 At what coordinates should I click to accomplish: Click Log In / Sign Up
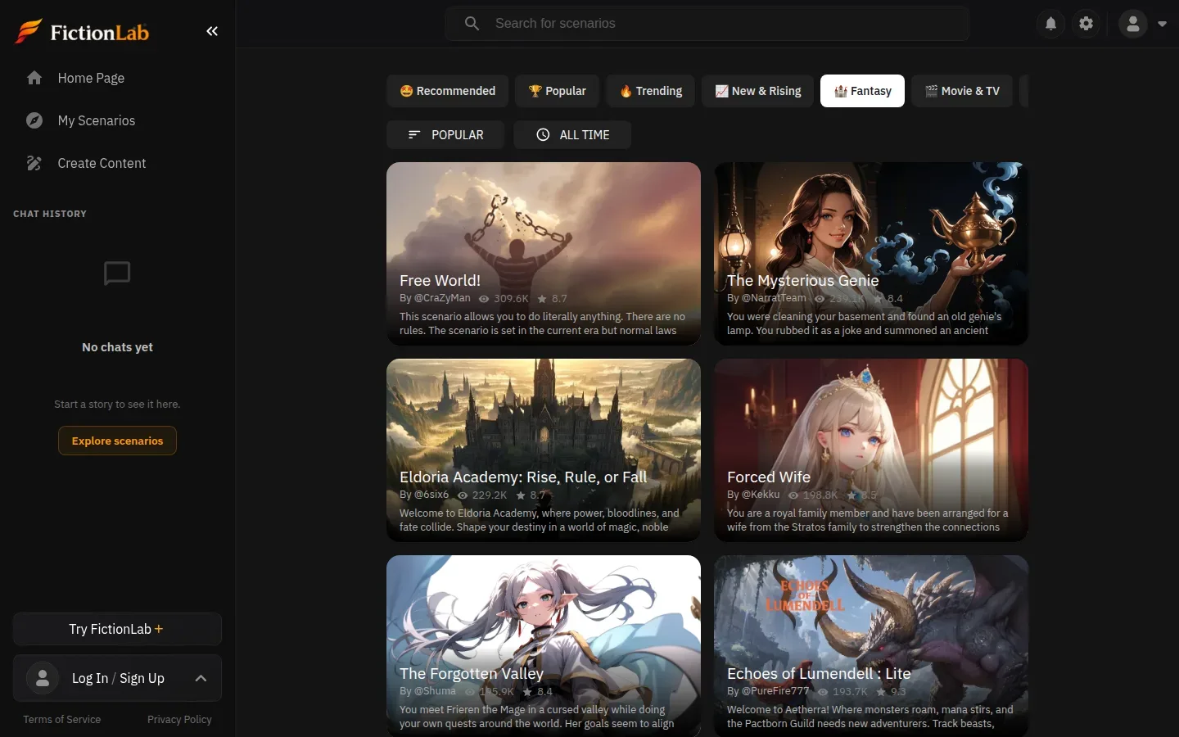coord(118,678)
